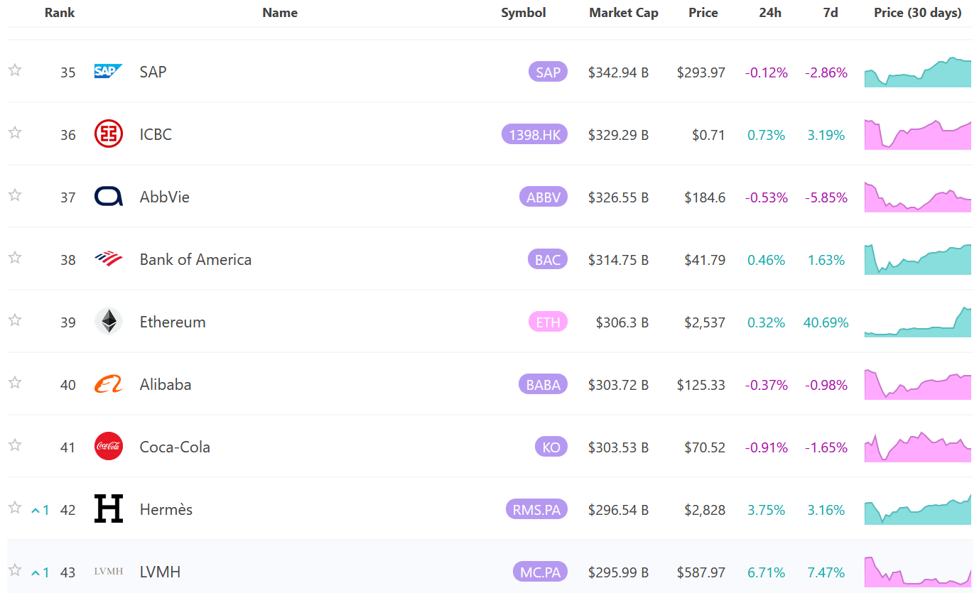979x593 pixels.
Task: Click the SAP ticker badge
Action: click(548, 72)
